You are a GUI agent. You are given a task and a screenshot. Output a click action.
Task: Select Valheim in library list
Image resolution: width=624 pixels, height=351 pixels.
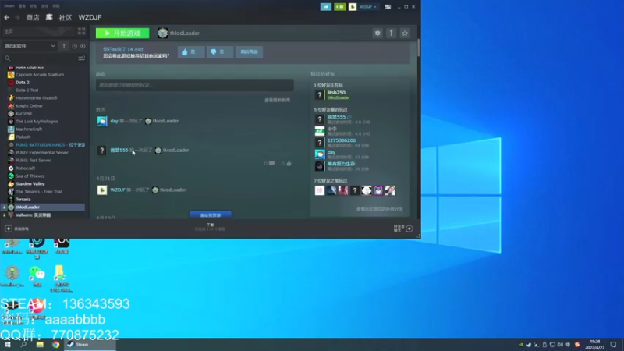pyautogui.click(x=33, y=215)
